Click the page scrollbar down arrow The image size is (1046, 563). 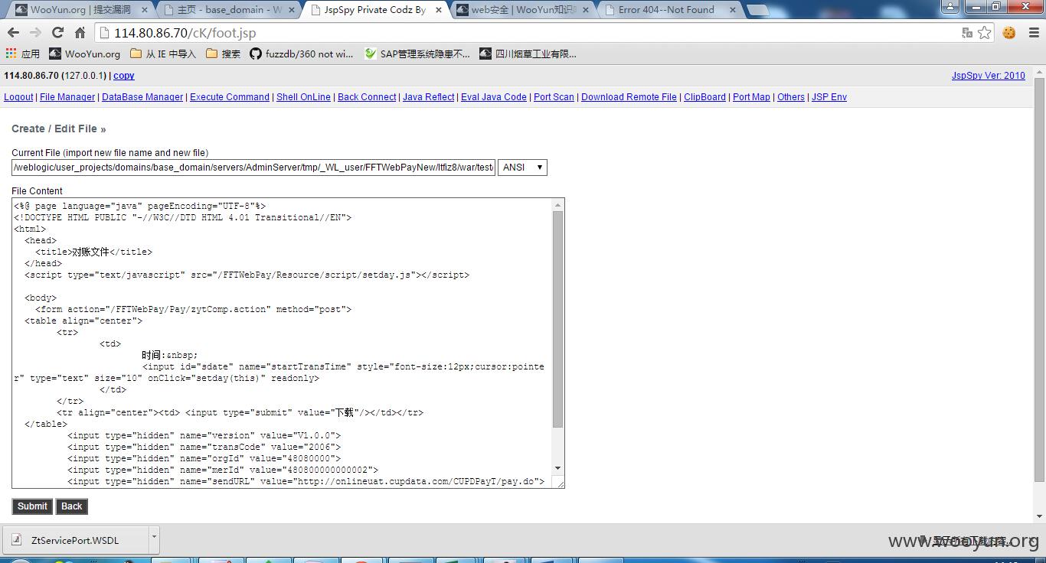click(1039, 516)
